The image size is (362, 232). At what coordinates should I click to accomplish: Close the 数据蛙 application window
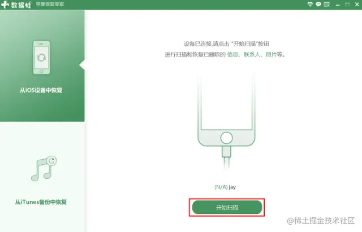[x=357, y=5]
